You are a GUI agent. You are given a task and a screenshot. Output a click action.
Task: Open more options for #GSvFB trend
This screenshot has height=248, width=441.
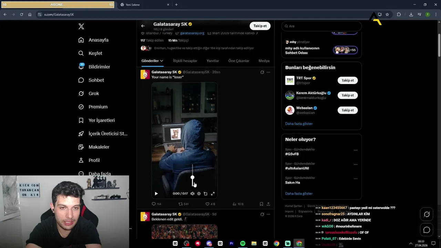coord(356,150)
